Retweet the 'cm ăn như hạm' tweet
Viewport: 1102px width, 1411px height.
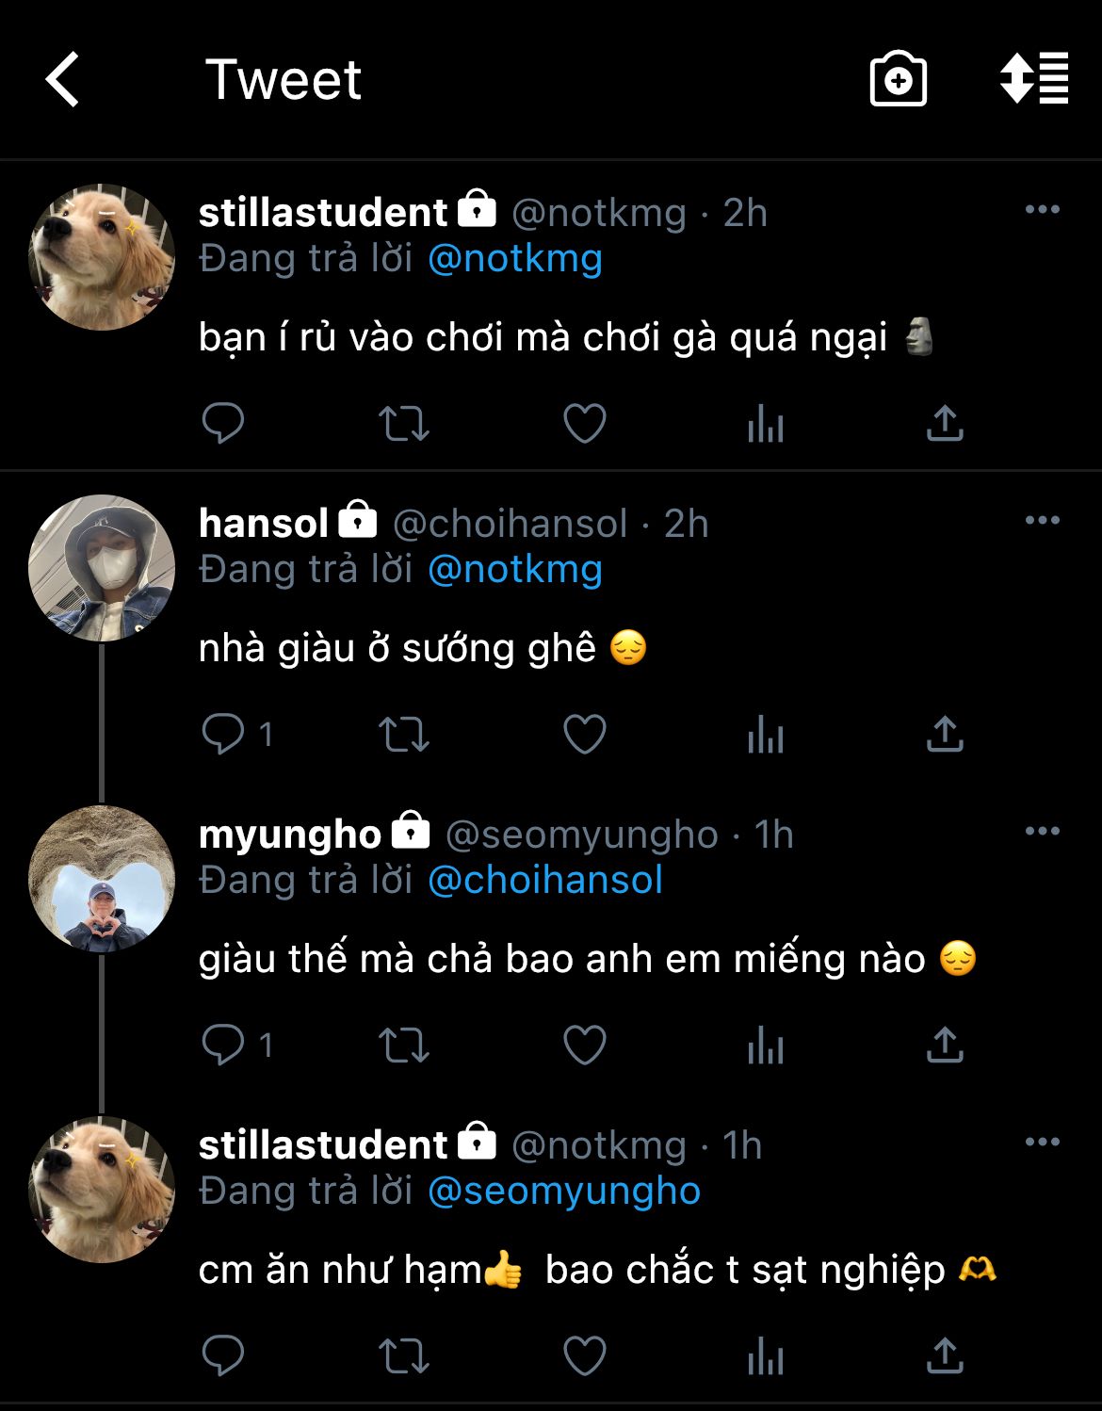pyautogui.click(x=403, y=1356)
